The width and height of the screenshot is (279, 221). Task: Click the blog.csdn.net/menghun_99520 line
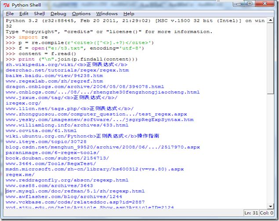[103, 148]
